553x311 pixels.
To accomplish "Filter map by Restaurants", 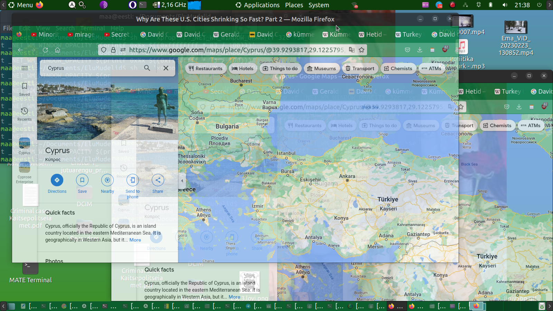I will tap(206, 68).
